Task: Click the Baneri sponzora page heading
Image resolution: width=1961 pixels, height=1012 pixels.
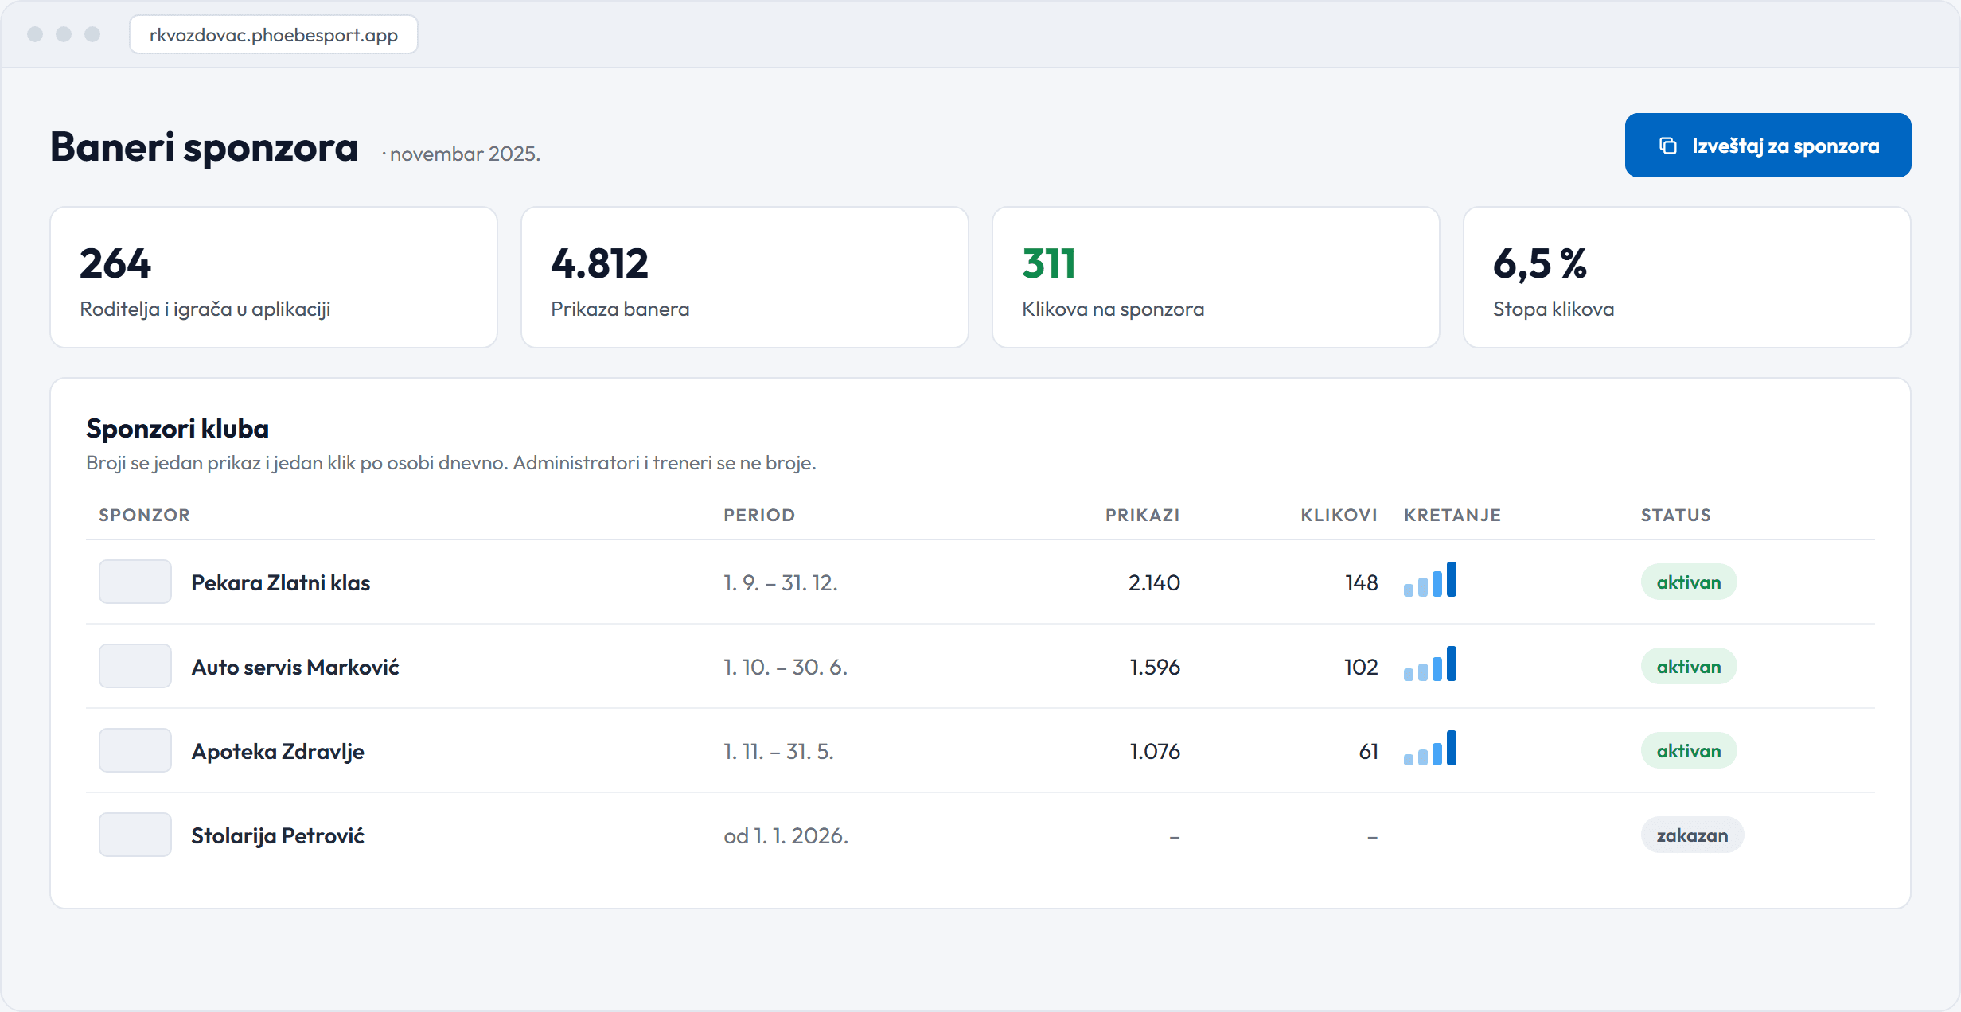Action: pyautogui.click(x=205, y=147)
